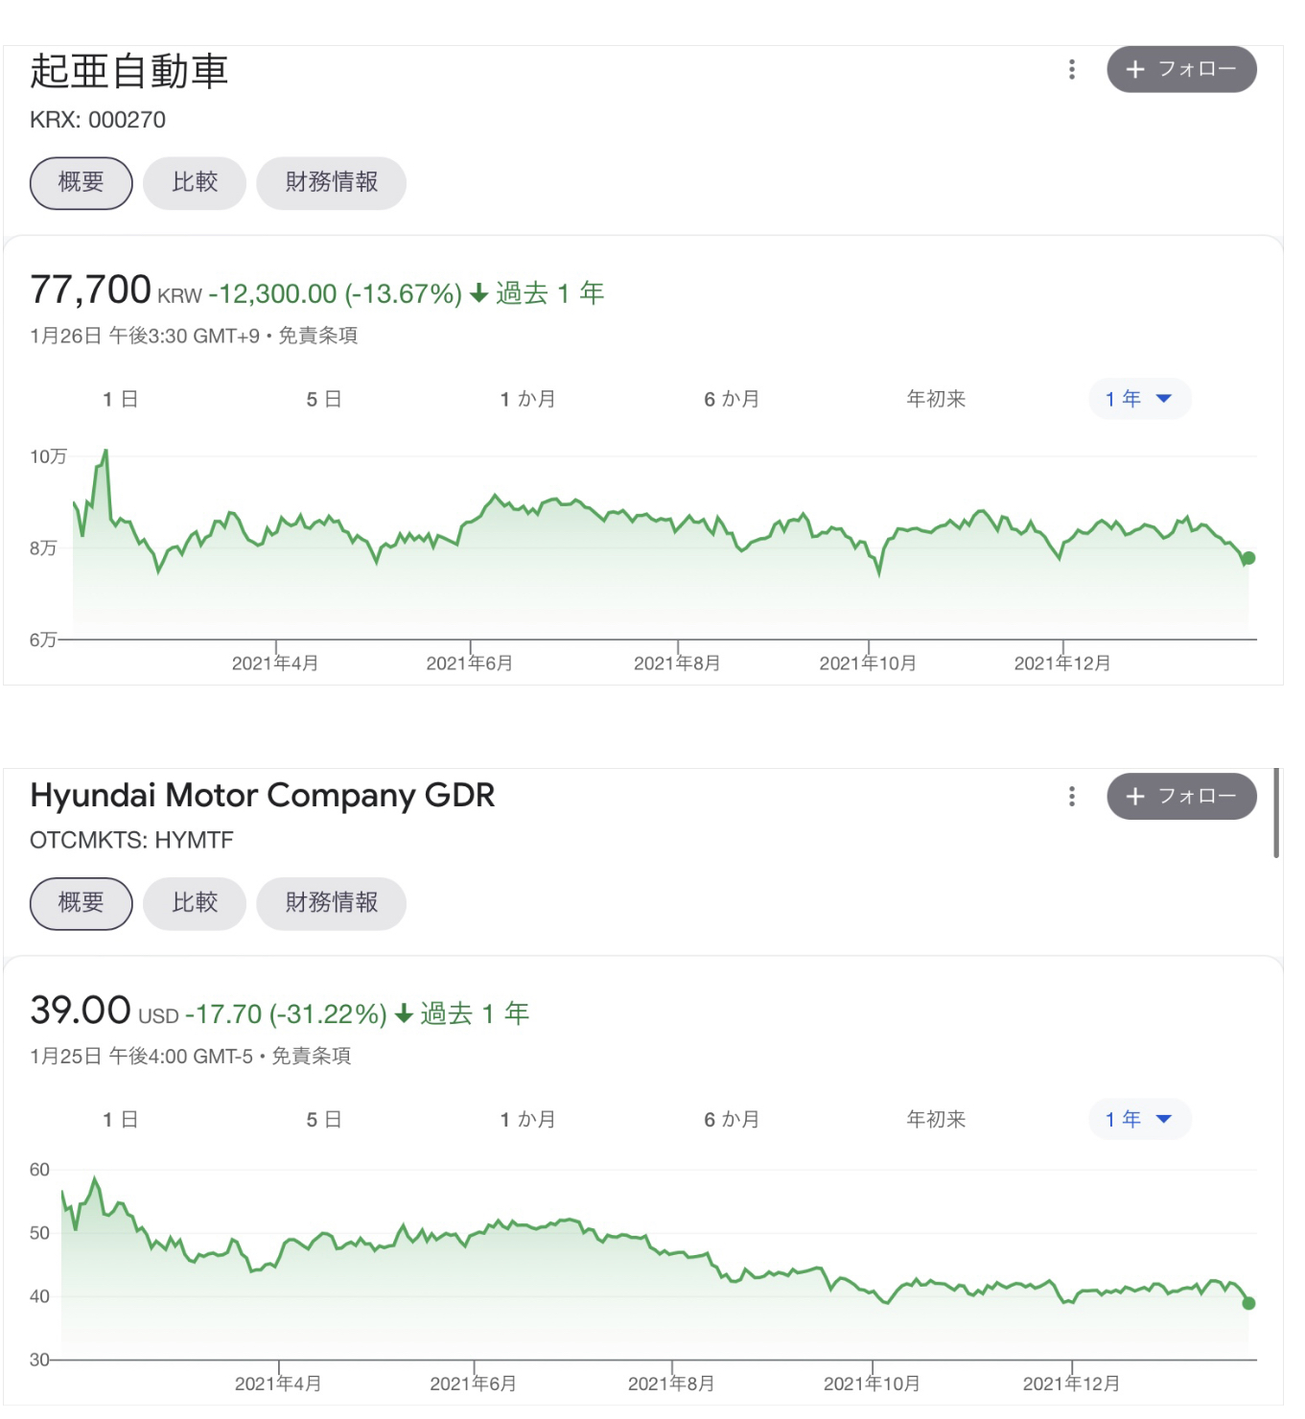Open the 免責条項 link under the 77,700 KRW price

pyautogui.click(x=318, y=336)
